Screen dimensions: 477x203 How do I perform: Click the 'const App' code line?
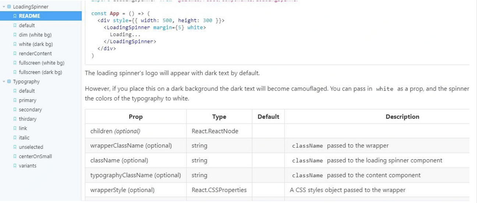click(120, 14)
